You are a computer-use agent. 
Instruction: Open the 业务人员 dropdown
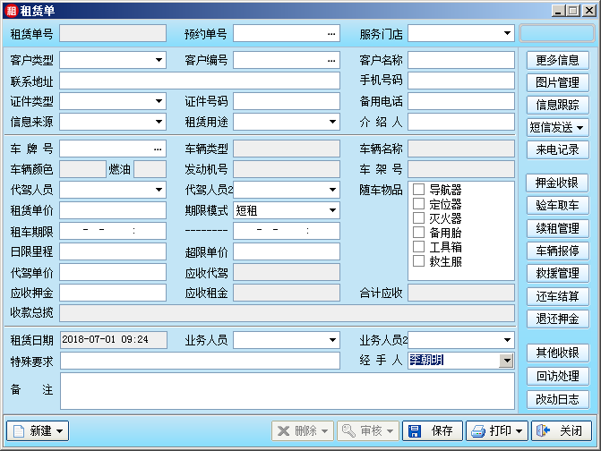[x=332, y=340]
